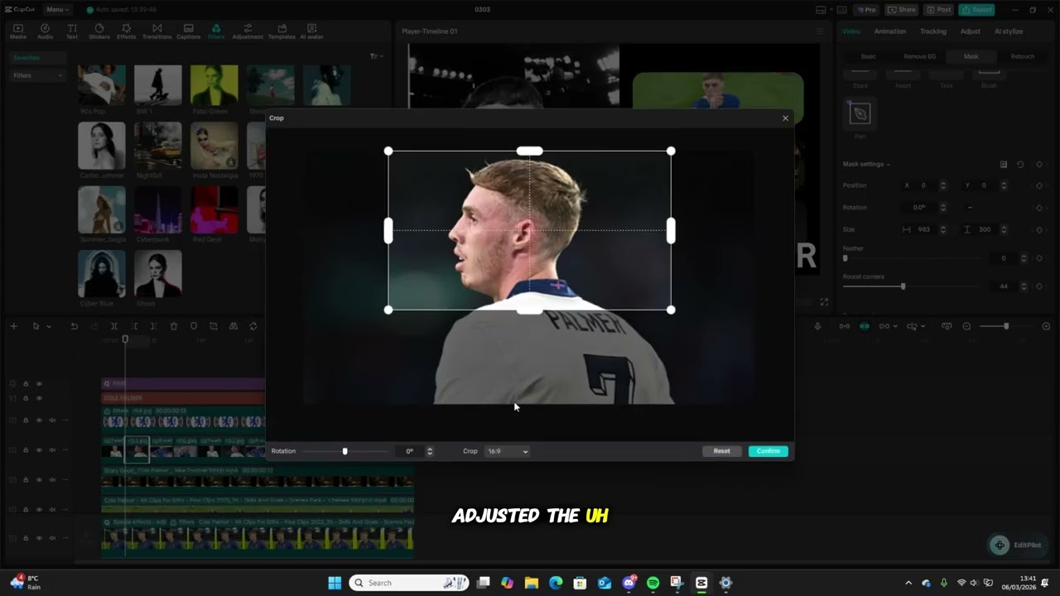The image size is (1060, 596).
Task: Open the Text tool icon
Action: point(72,31)
